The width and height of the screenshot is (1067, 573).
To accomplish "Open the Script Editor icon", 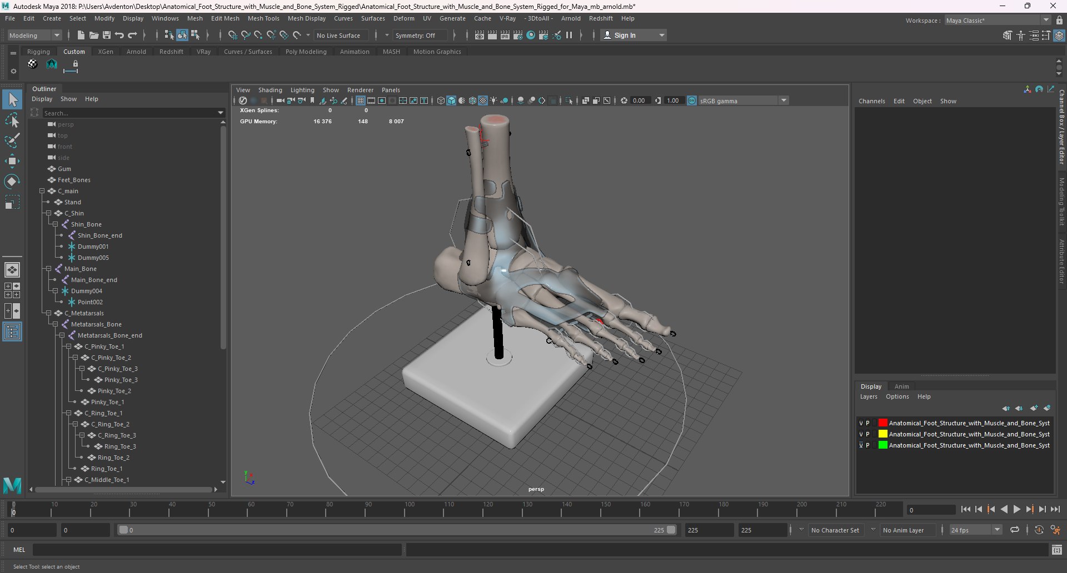I will click(x=1057, y=550).
